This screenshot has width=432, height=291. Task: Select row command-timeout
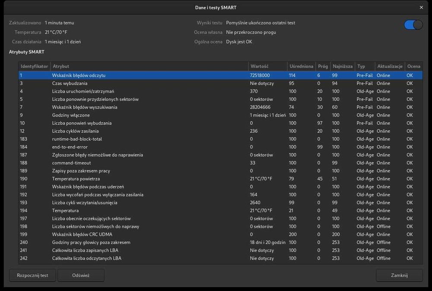coord(220,163)
